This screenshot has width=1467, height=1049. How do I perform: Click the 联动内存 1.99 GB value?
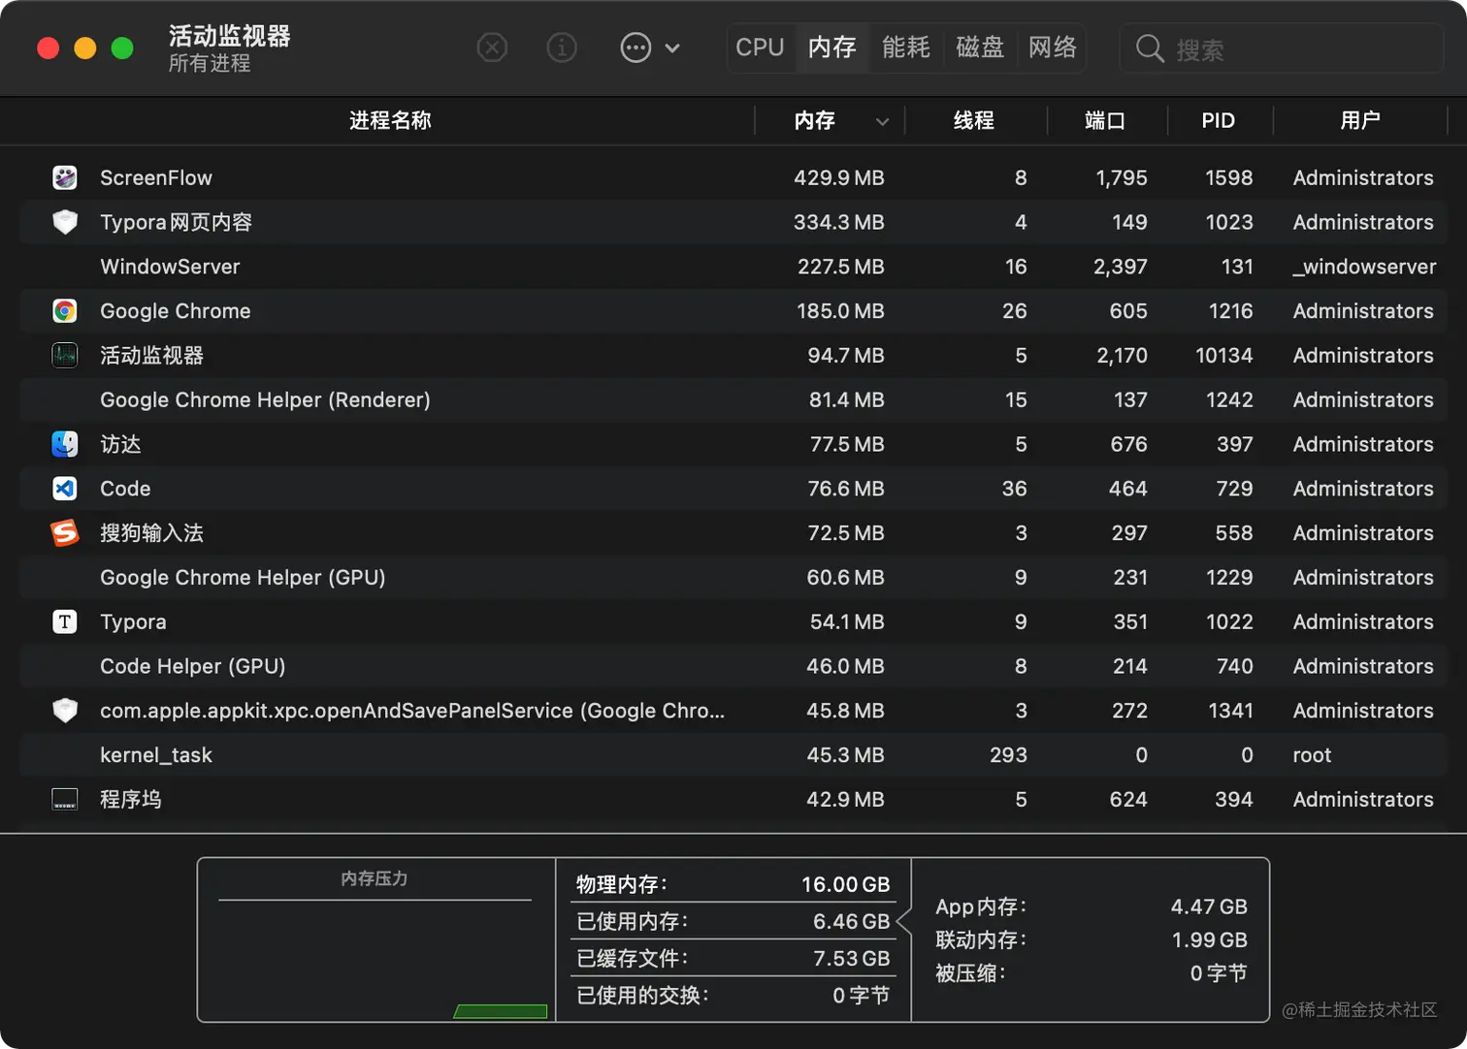pos(1209,939)
